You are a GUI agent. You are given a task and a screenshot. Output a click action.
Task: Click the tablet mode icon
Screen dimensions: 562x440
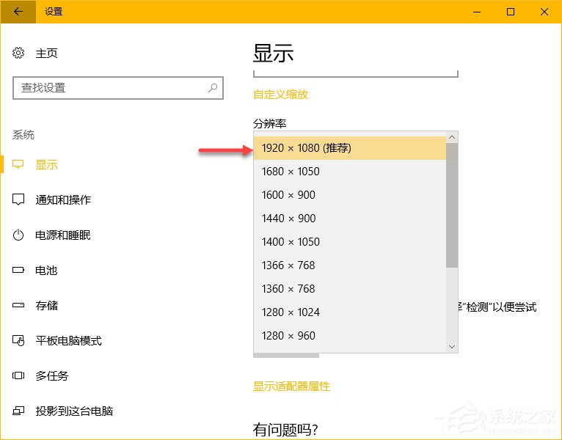(18, 340)
